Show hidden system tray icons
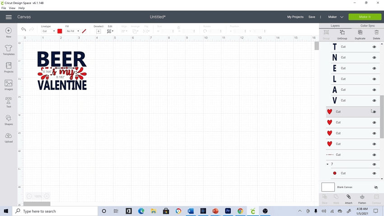The height and width of the screenshot is (216, 384). (x=300, y=211)
